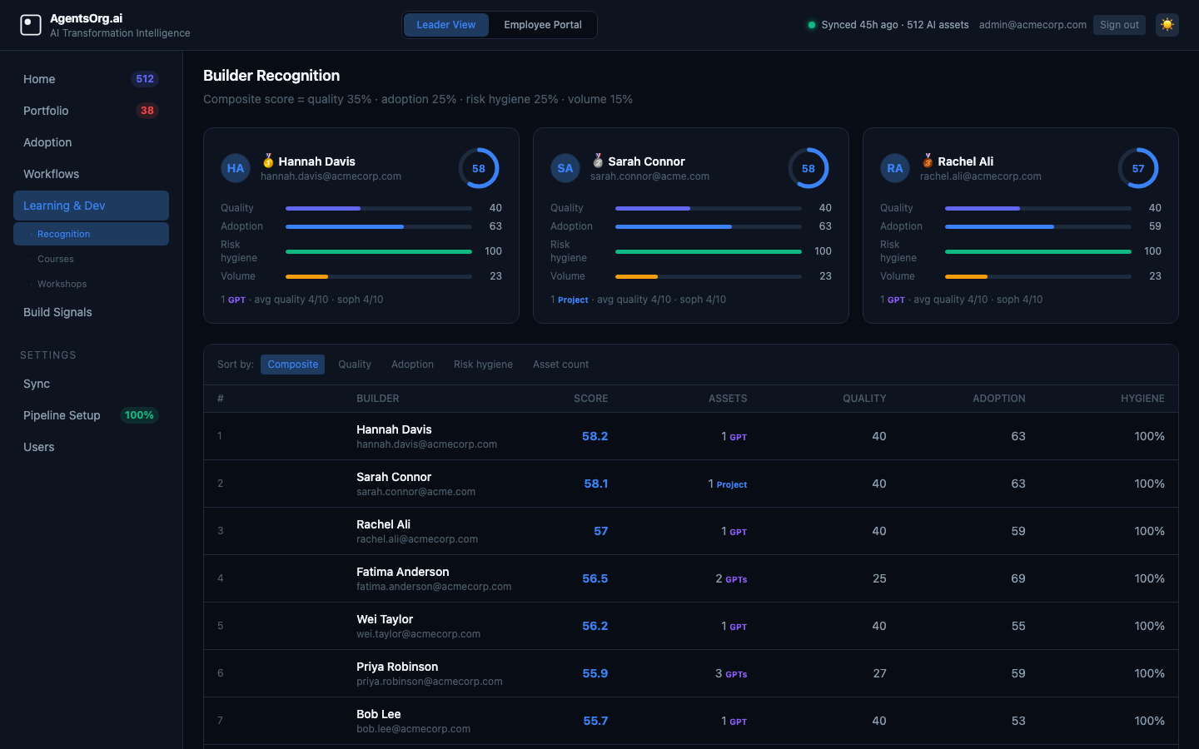
Task: Sort the table by the ADOPTION column
Action: click(x=999, y=399)
